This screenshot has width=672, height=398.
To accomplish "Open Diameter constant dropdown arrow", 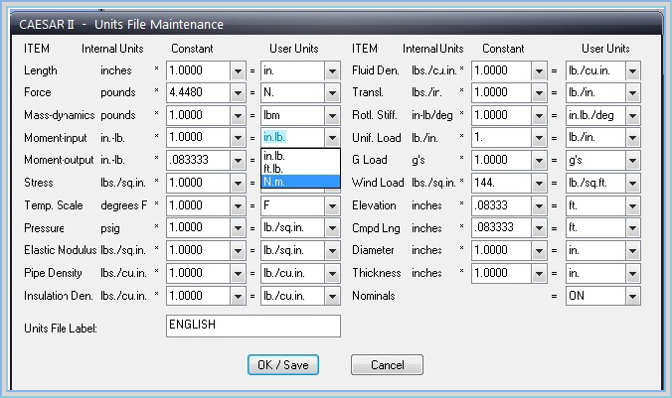I will point(539,251).
